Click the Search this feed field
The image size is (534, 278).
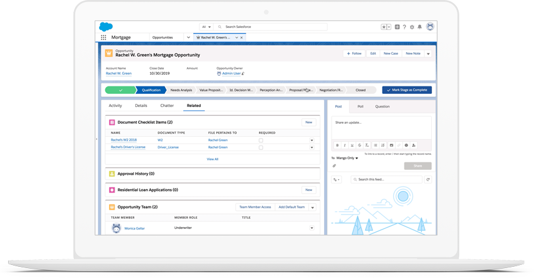pos(386,180)
